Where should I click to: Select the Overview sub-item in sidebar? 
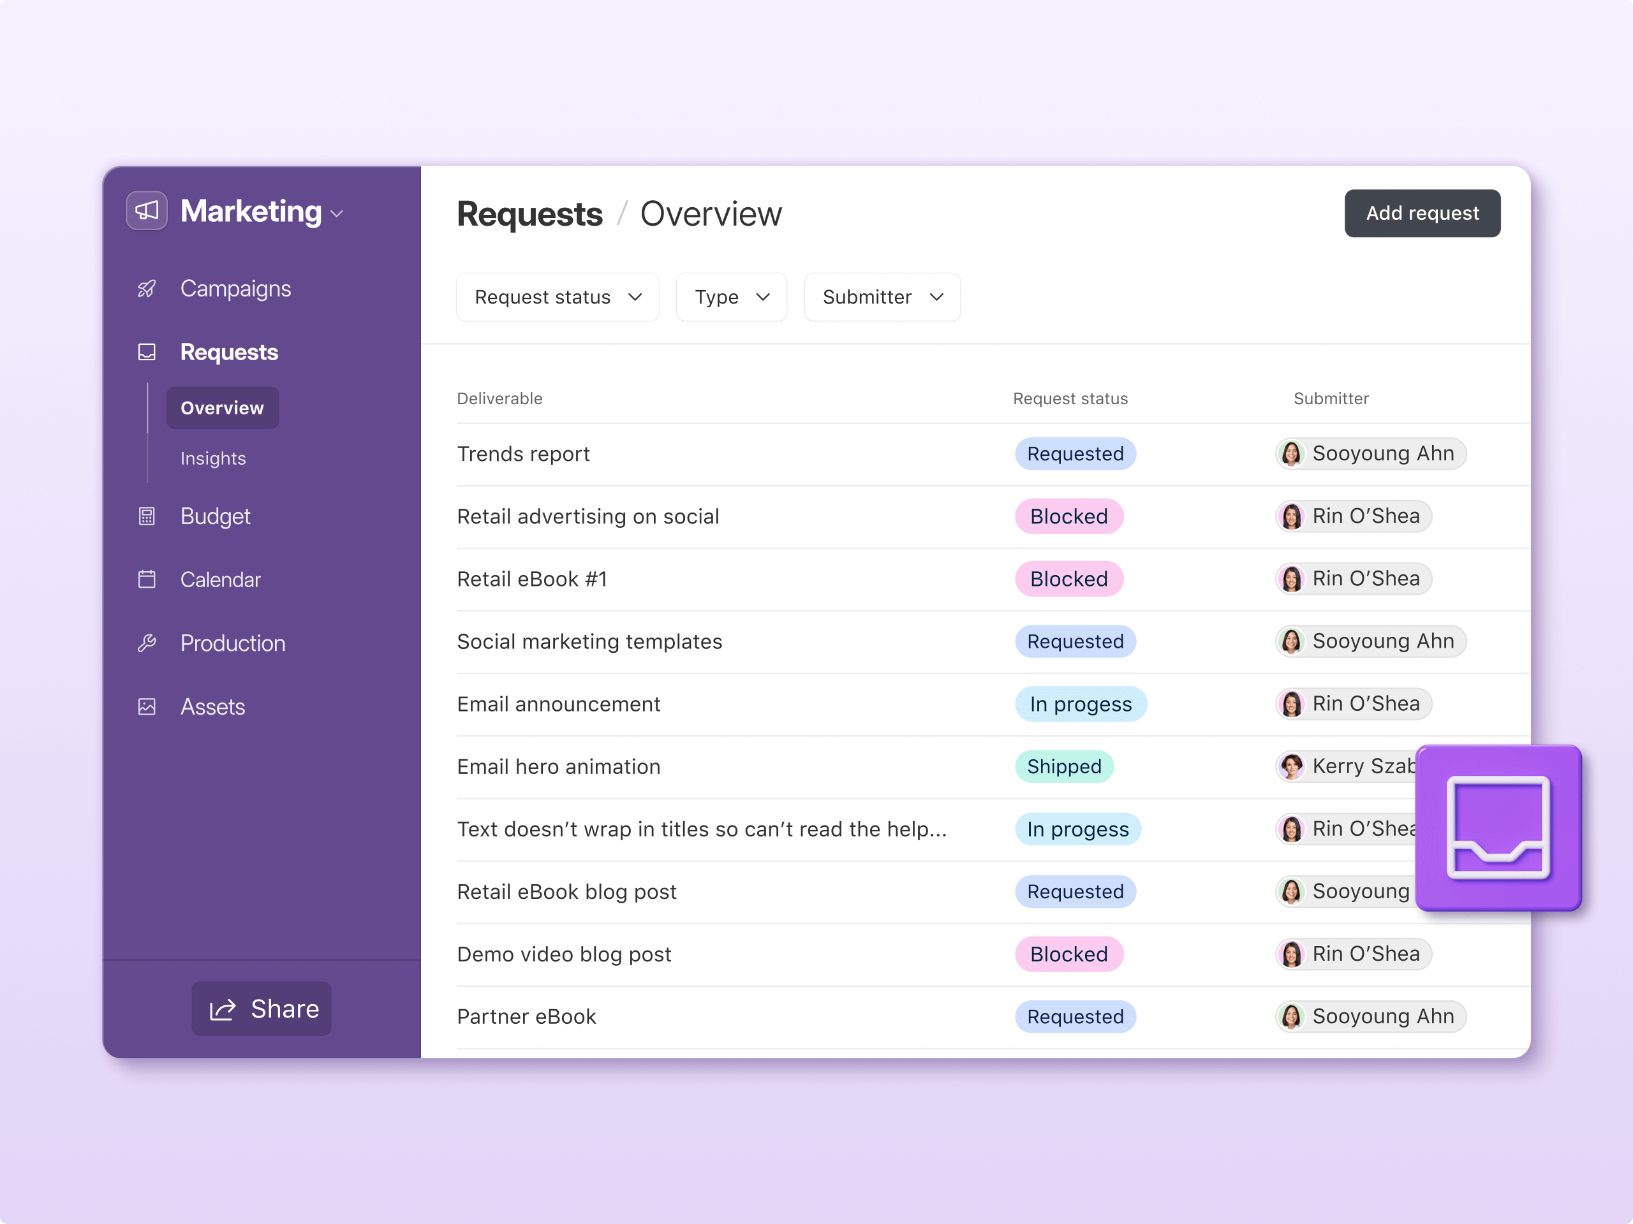pos(222,408)
